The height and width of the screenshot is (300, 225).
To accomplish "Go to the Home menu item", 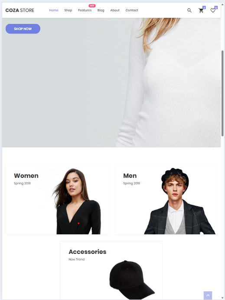I will [54, 10].
